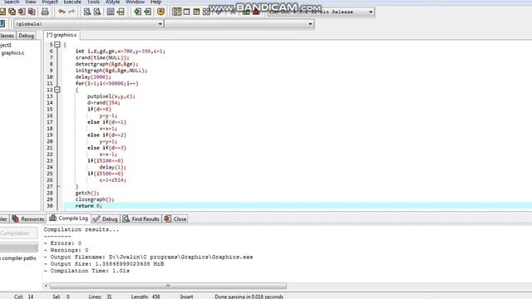The height and width of the screenshot is (299, 532).
Task: Click the 'closegraph();' code line
Action: [95, 199]
